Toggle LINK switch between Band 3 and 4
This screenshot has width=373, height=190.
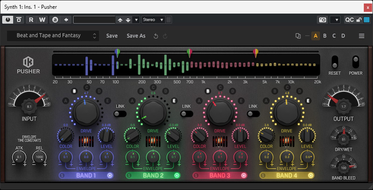[x=253, y=114]
